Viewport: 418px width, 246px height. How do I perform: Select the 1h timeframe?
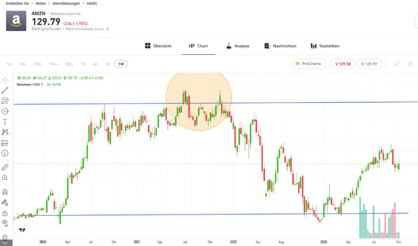(83, 64)
